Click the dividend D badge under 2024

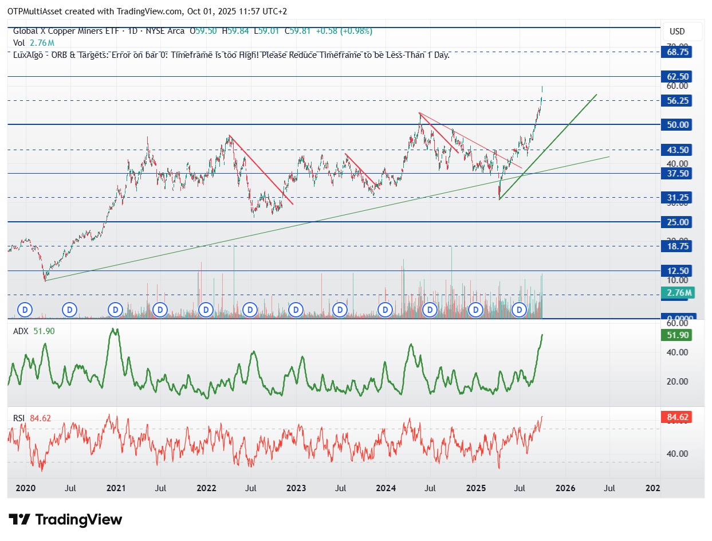(x=384, y=310)
